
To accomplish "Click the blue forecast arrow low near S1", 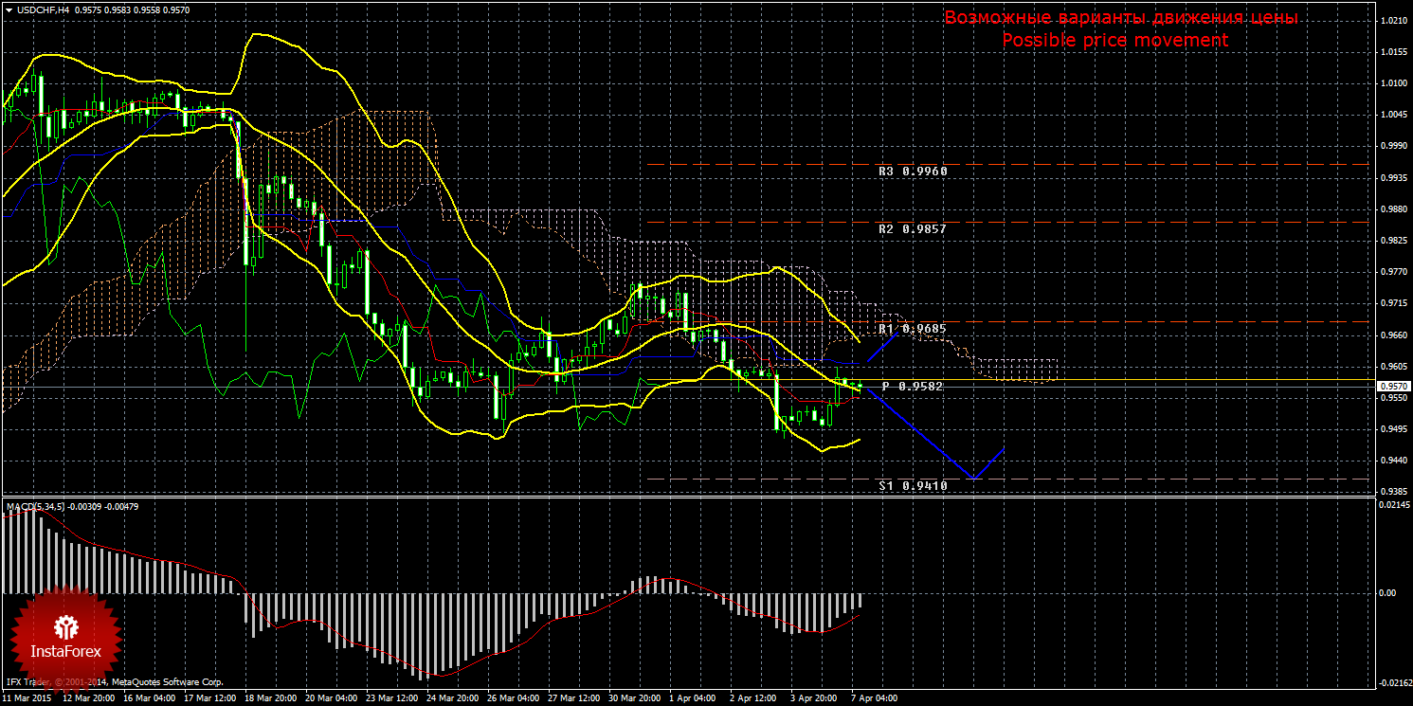I will point(974,478).
